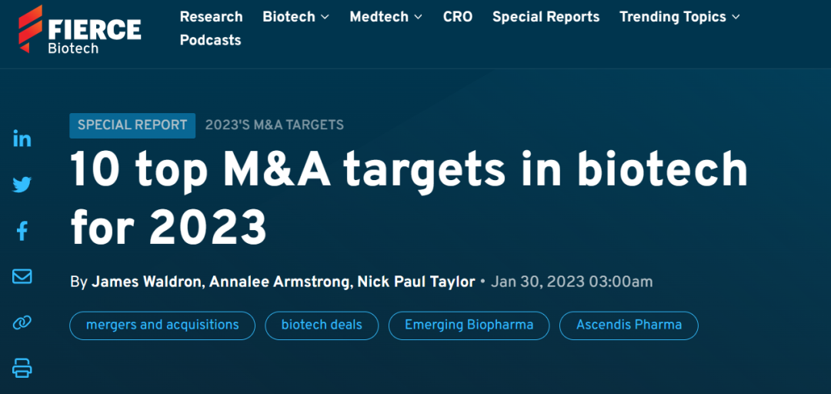Share article on Twitter

(22, 185)
